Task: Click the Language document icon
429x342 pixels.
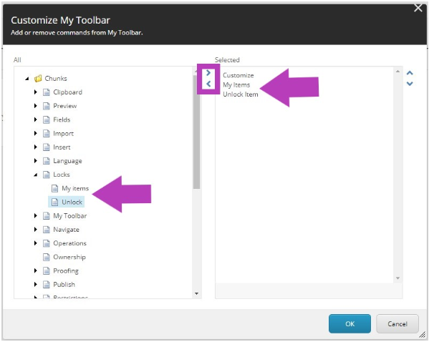Action: pyautogui.click(x=47, y=161)
